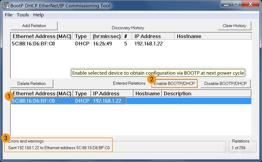Click the Type header in Entered Relations
The image size is (262, 162).
[82, 93]
